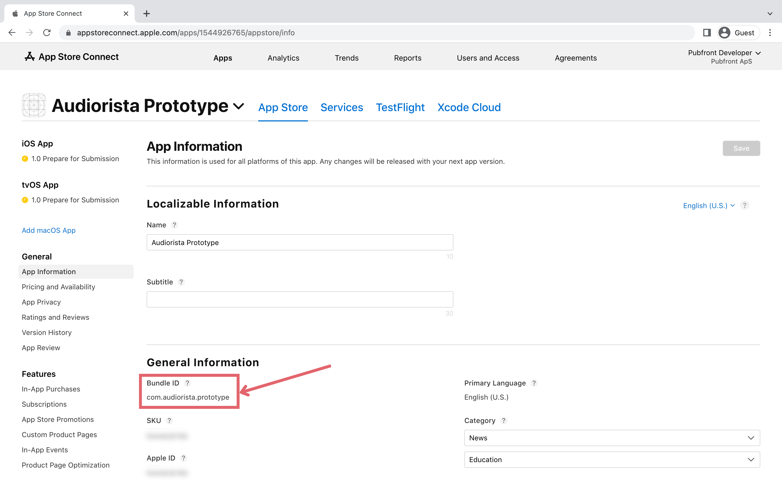This screenshot has height=489, width=782.
Task: Open Ratings and Reviews
Action: (x=55, y=317)
